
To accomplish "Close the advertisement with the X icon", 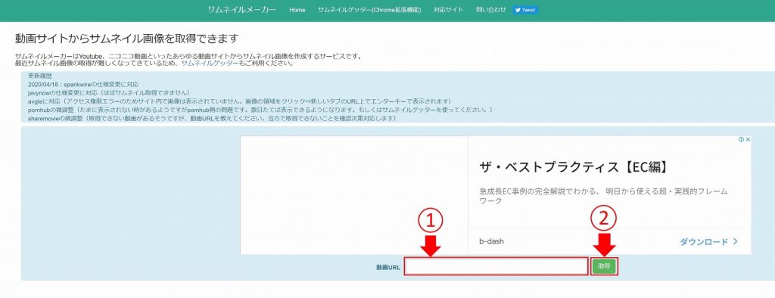I will (x=749, y=140).
